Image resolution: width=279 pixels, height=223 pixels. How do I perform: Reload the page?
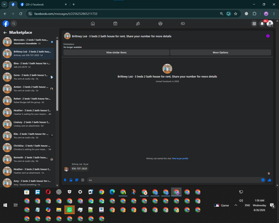(x=21, y=14)
